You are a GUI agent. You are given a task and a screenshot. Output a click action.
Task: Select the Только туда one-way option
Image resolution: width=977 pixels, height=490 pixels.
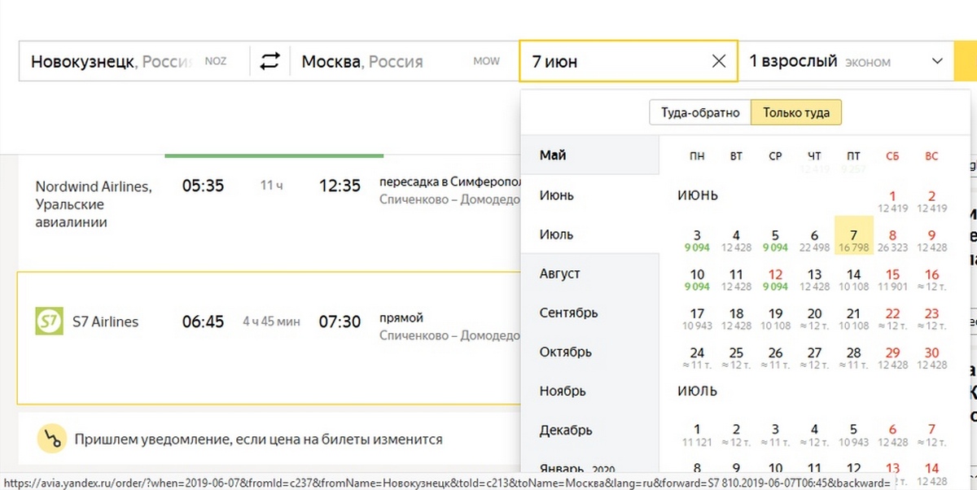click(795, 113)
